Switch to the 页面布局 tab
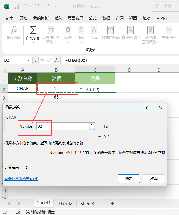The height and width of the screenshot is (215, 179). point(75,18)
